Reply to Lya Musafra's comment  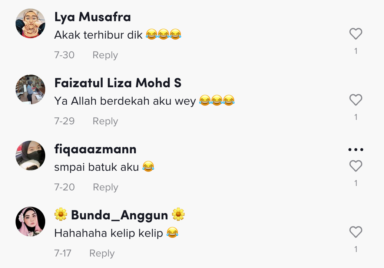pyautogui.click(x=105, y=55)
